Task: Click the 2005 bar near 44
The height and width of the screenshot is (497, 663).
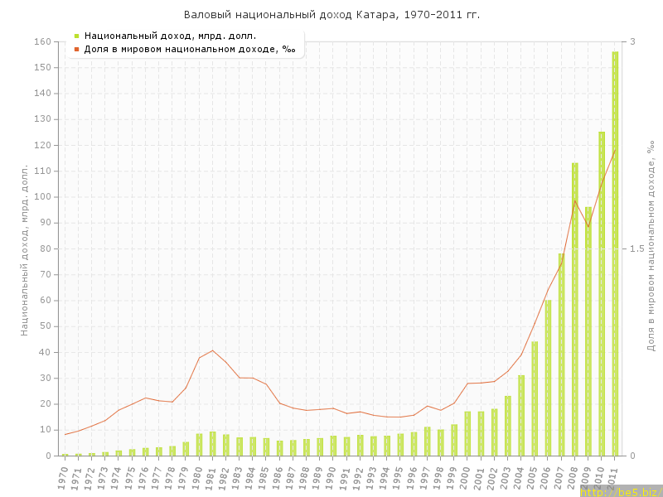Action: click(535, 398)
